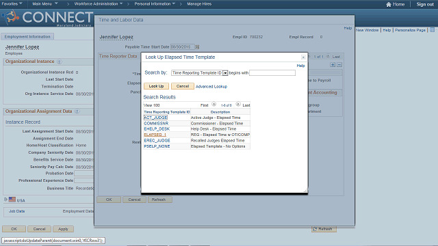Select the Employment Information tab
This screenshot has width=438, height=246.
27,36
